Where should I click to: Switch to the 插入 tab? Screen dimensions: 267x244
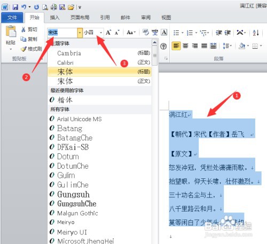pyautogui.click(x=54, y=18)
